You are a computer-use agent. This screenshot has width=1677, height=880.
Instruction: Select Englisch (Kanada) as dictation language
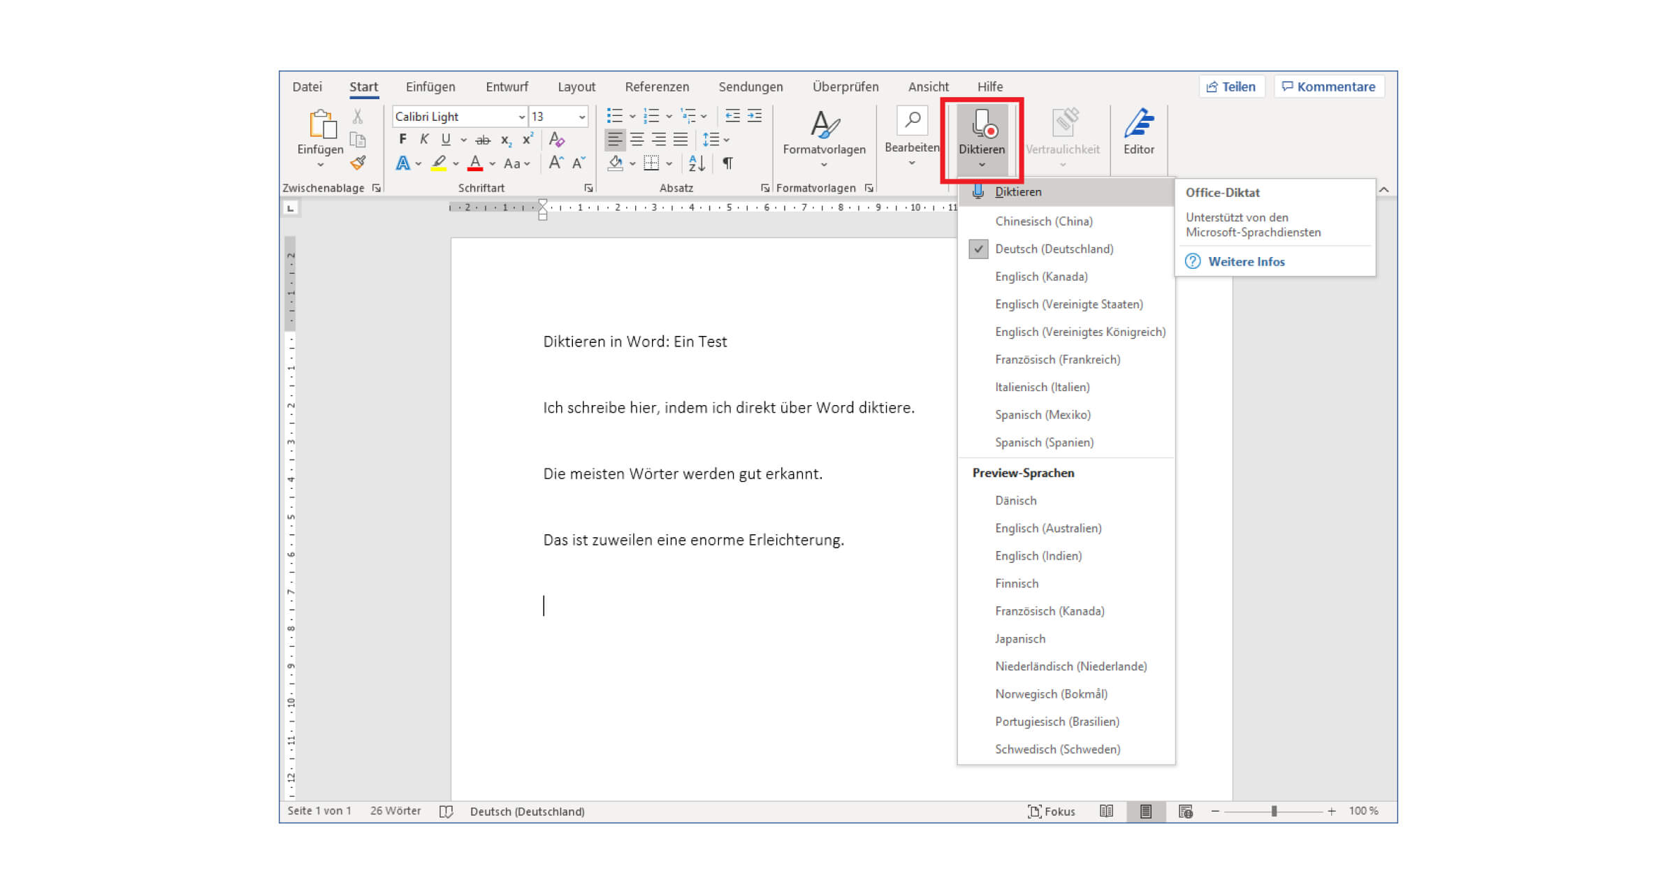1040,277
